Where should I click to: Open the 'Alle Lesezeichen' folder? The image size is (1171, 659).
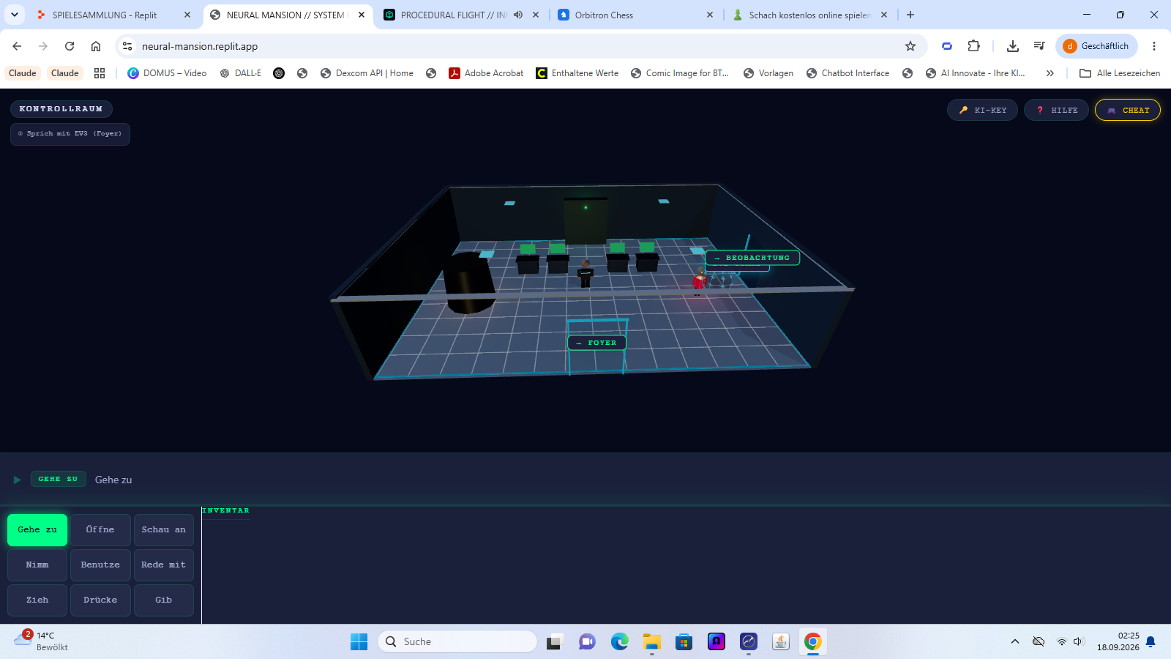pyautogui.click(x=1120, y=73)
